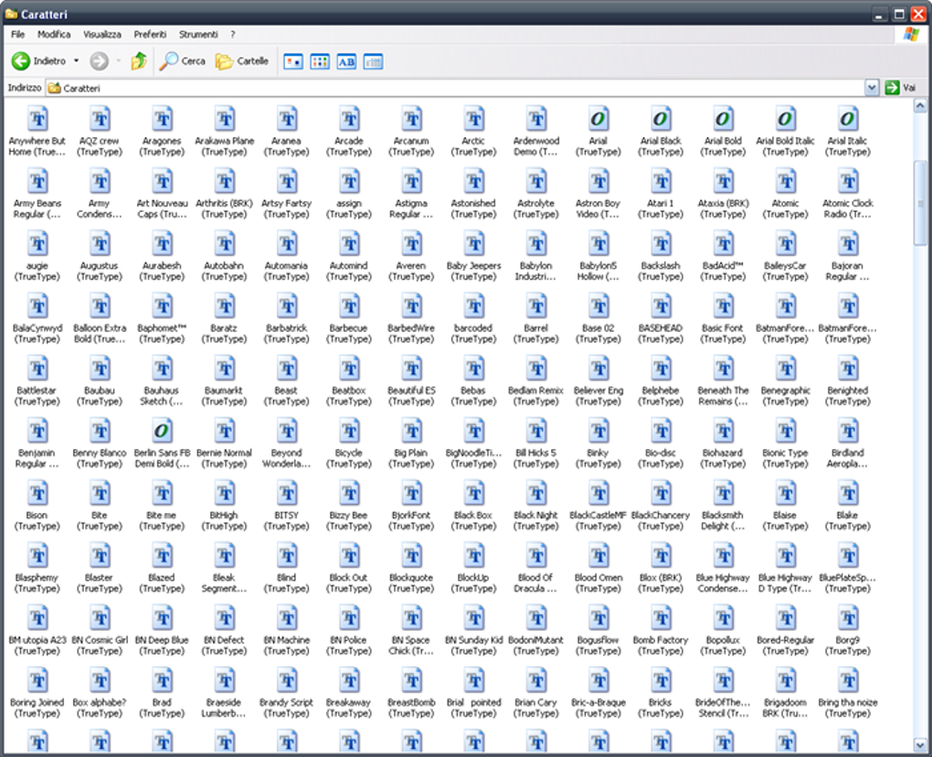Select the BlackChancery font icon

pos(661,493)
